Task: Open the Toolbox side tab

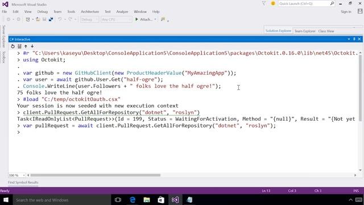Action: tap(4, 57)
